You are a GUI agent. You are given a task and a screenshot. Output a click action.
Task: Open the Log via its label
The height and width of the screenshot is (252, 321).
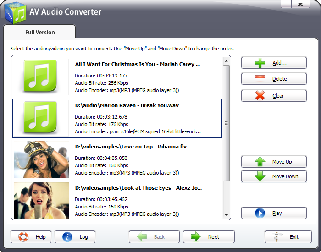(84, 237)
